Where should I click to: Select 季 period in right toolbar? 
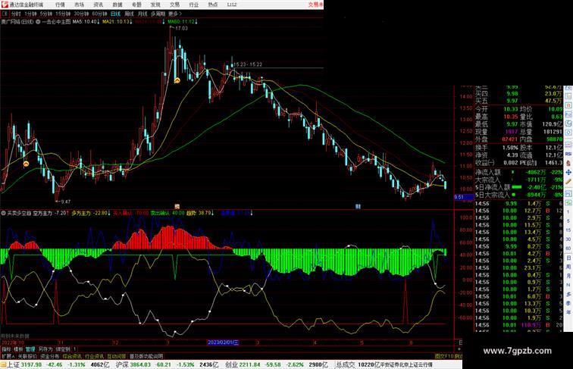(x=568, y=303)
